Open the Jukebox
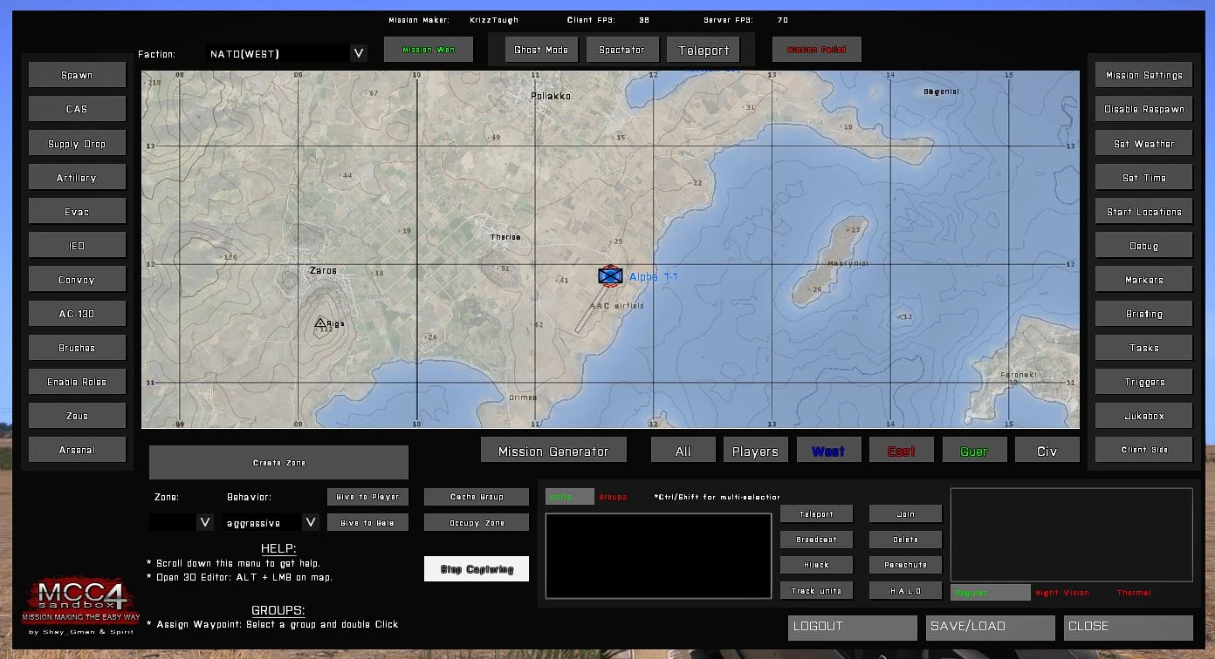The image size is (1215, 659). (1144, 416)
